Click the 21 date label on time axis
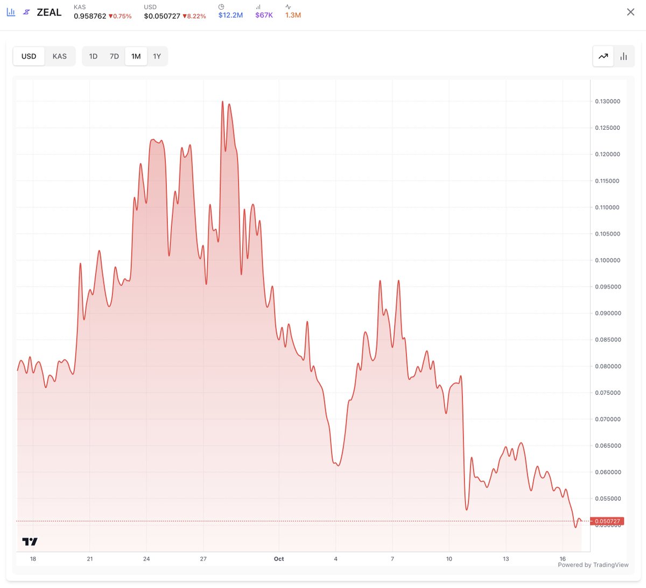The width and height of the screenshot is (646, 588). 90,559
